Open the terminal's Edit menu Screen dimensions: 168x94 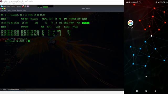[x=5, y=11]
